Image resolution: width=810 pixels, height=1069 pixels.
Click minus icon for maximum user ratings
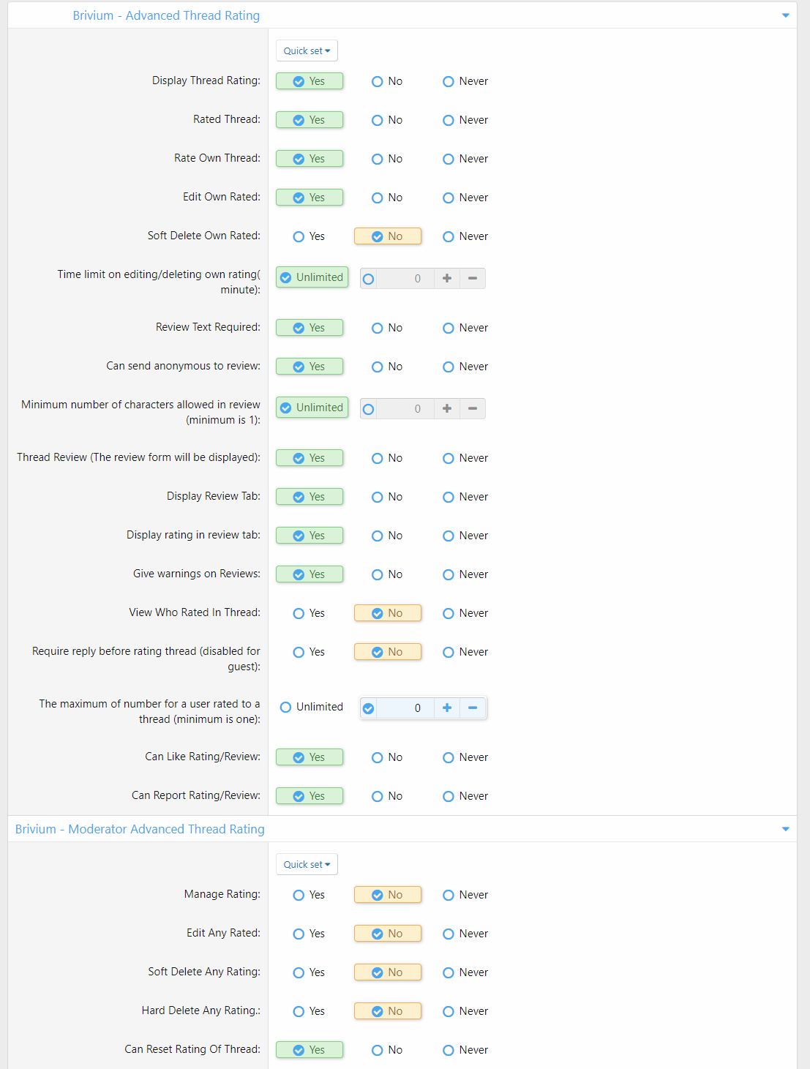coord(473,708)
